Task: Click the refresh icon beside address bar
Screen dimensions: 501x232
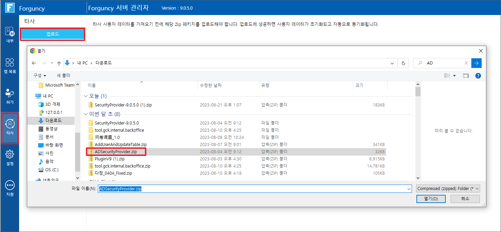Action: [x=403, y=63]
